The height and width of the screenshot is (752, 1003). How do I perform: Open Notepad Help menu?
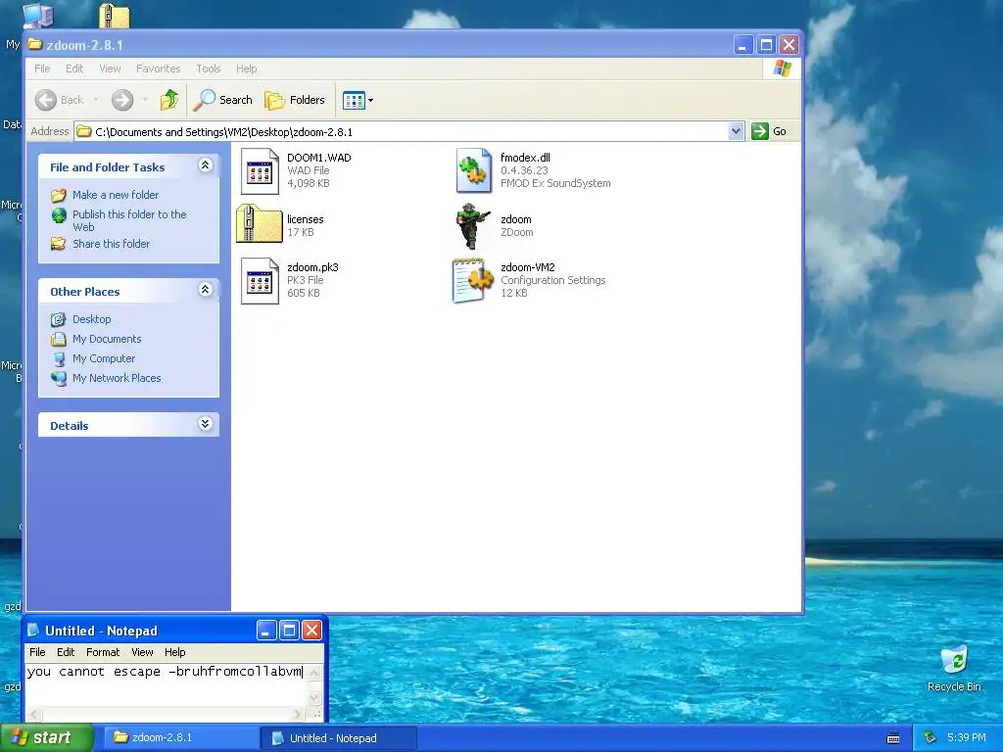tap(174, 652)
